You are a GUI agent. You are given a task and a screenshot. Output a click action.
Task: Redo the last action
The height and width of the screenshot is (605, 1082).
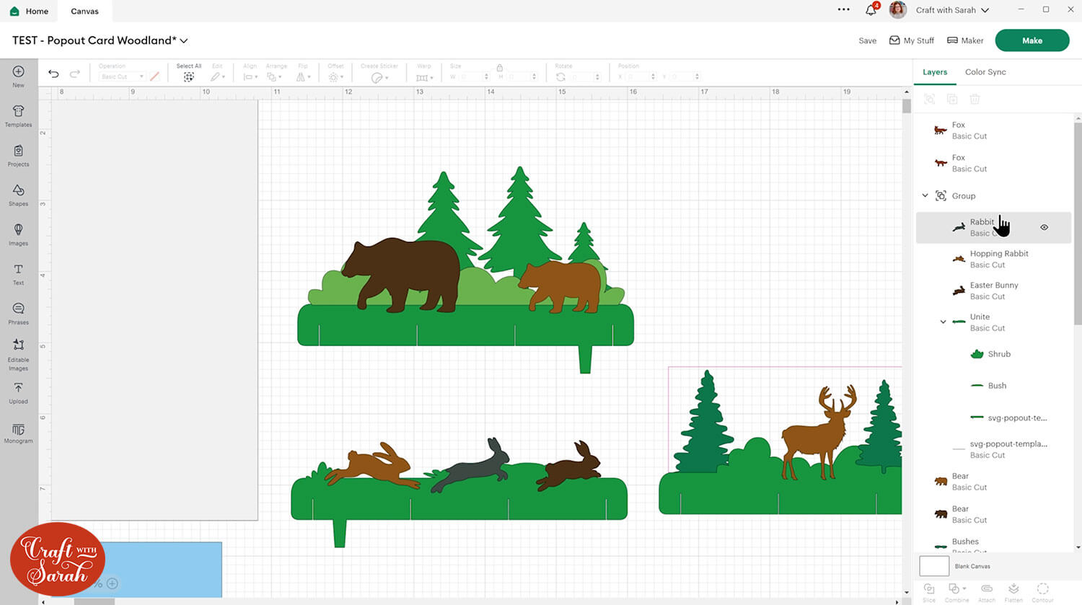74,74
